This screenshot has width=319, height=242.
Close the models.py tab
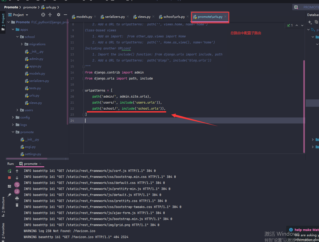click(x=95, y=16)
